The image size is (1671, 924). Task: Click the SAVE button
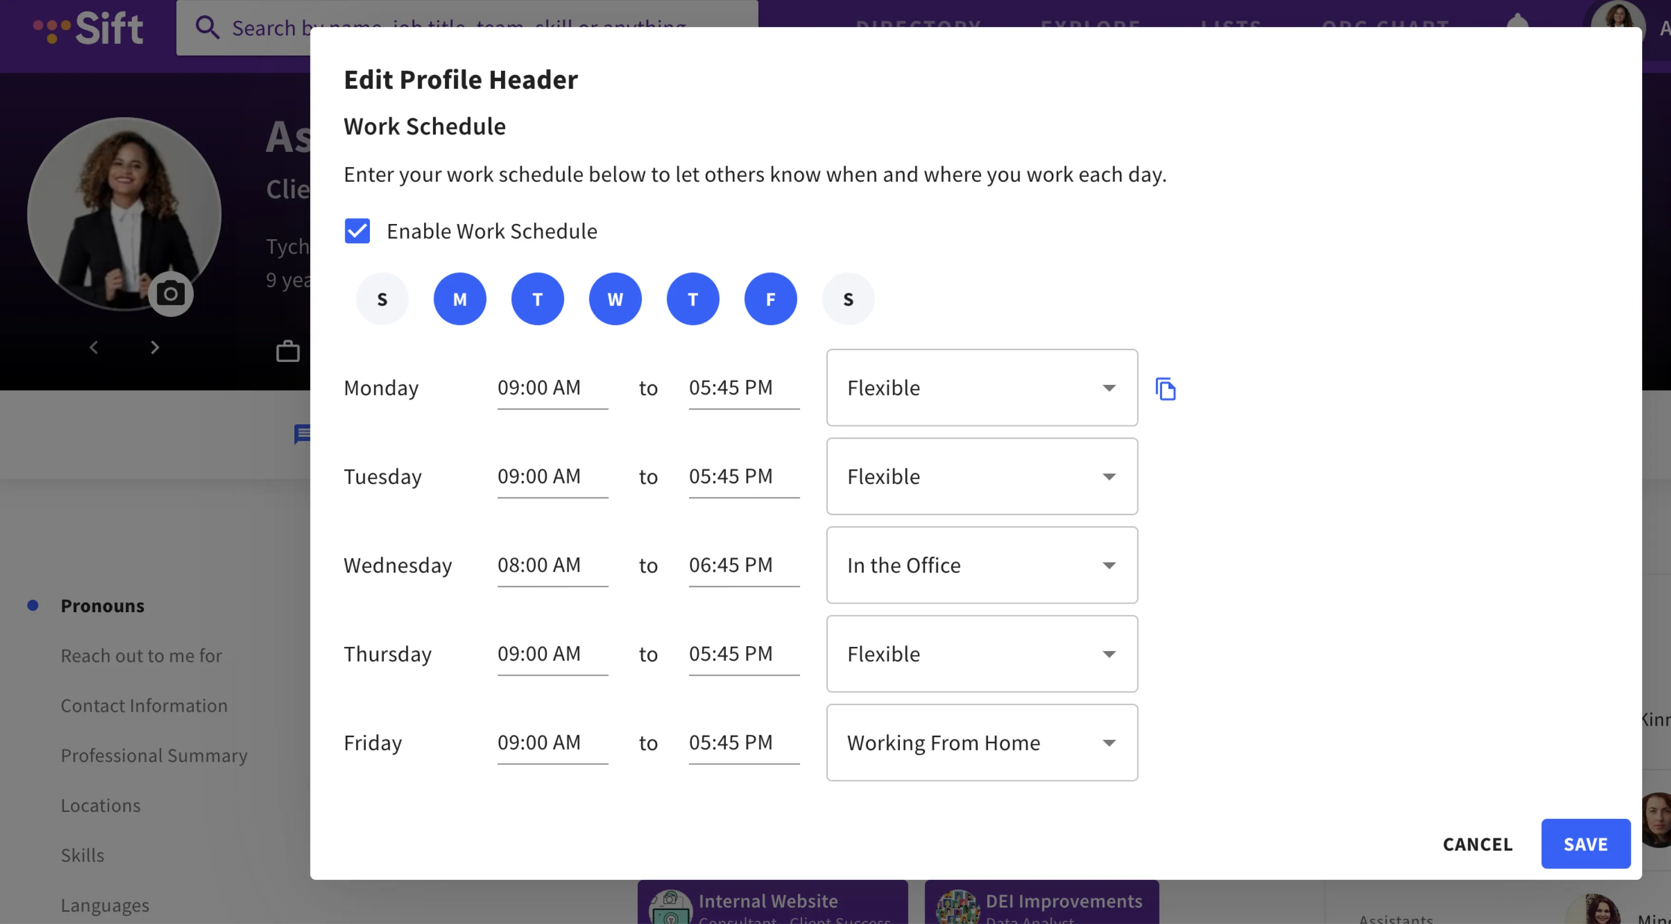click(1585, 844)
